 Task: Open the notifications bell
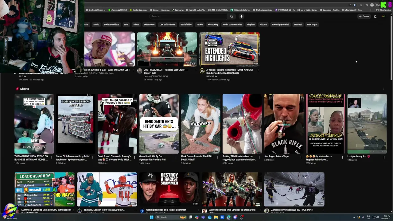[x=375, y=17]
